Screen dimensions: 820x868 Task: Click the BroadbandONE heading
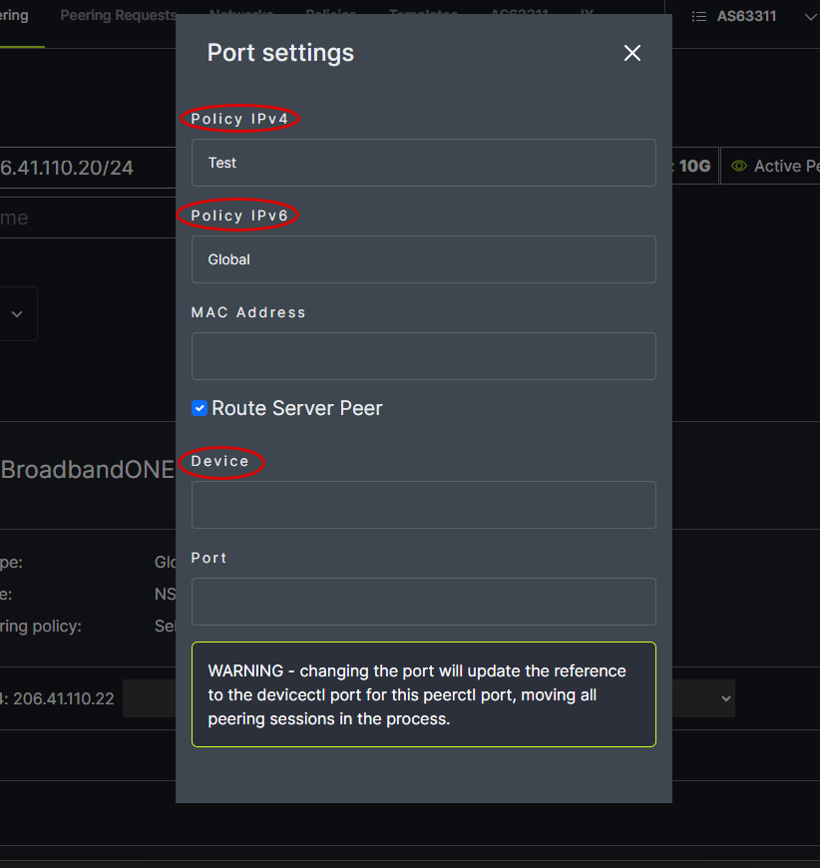click(88, 471)
